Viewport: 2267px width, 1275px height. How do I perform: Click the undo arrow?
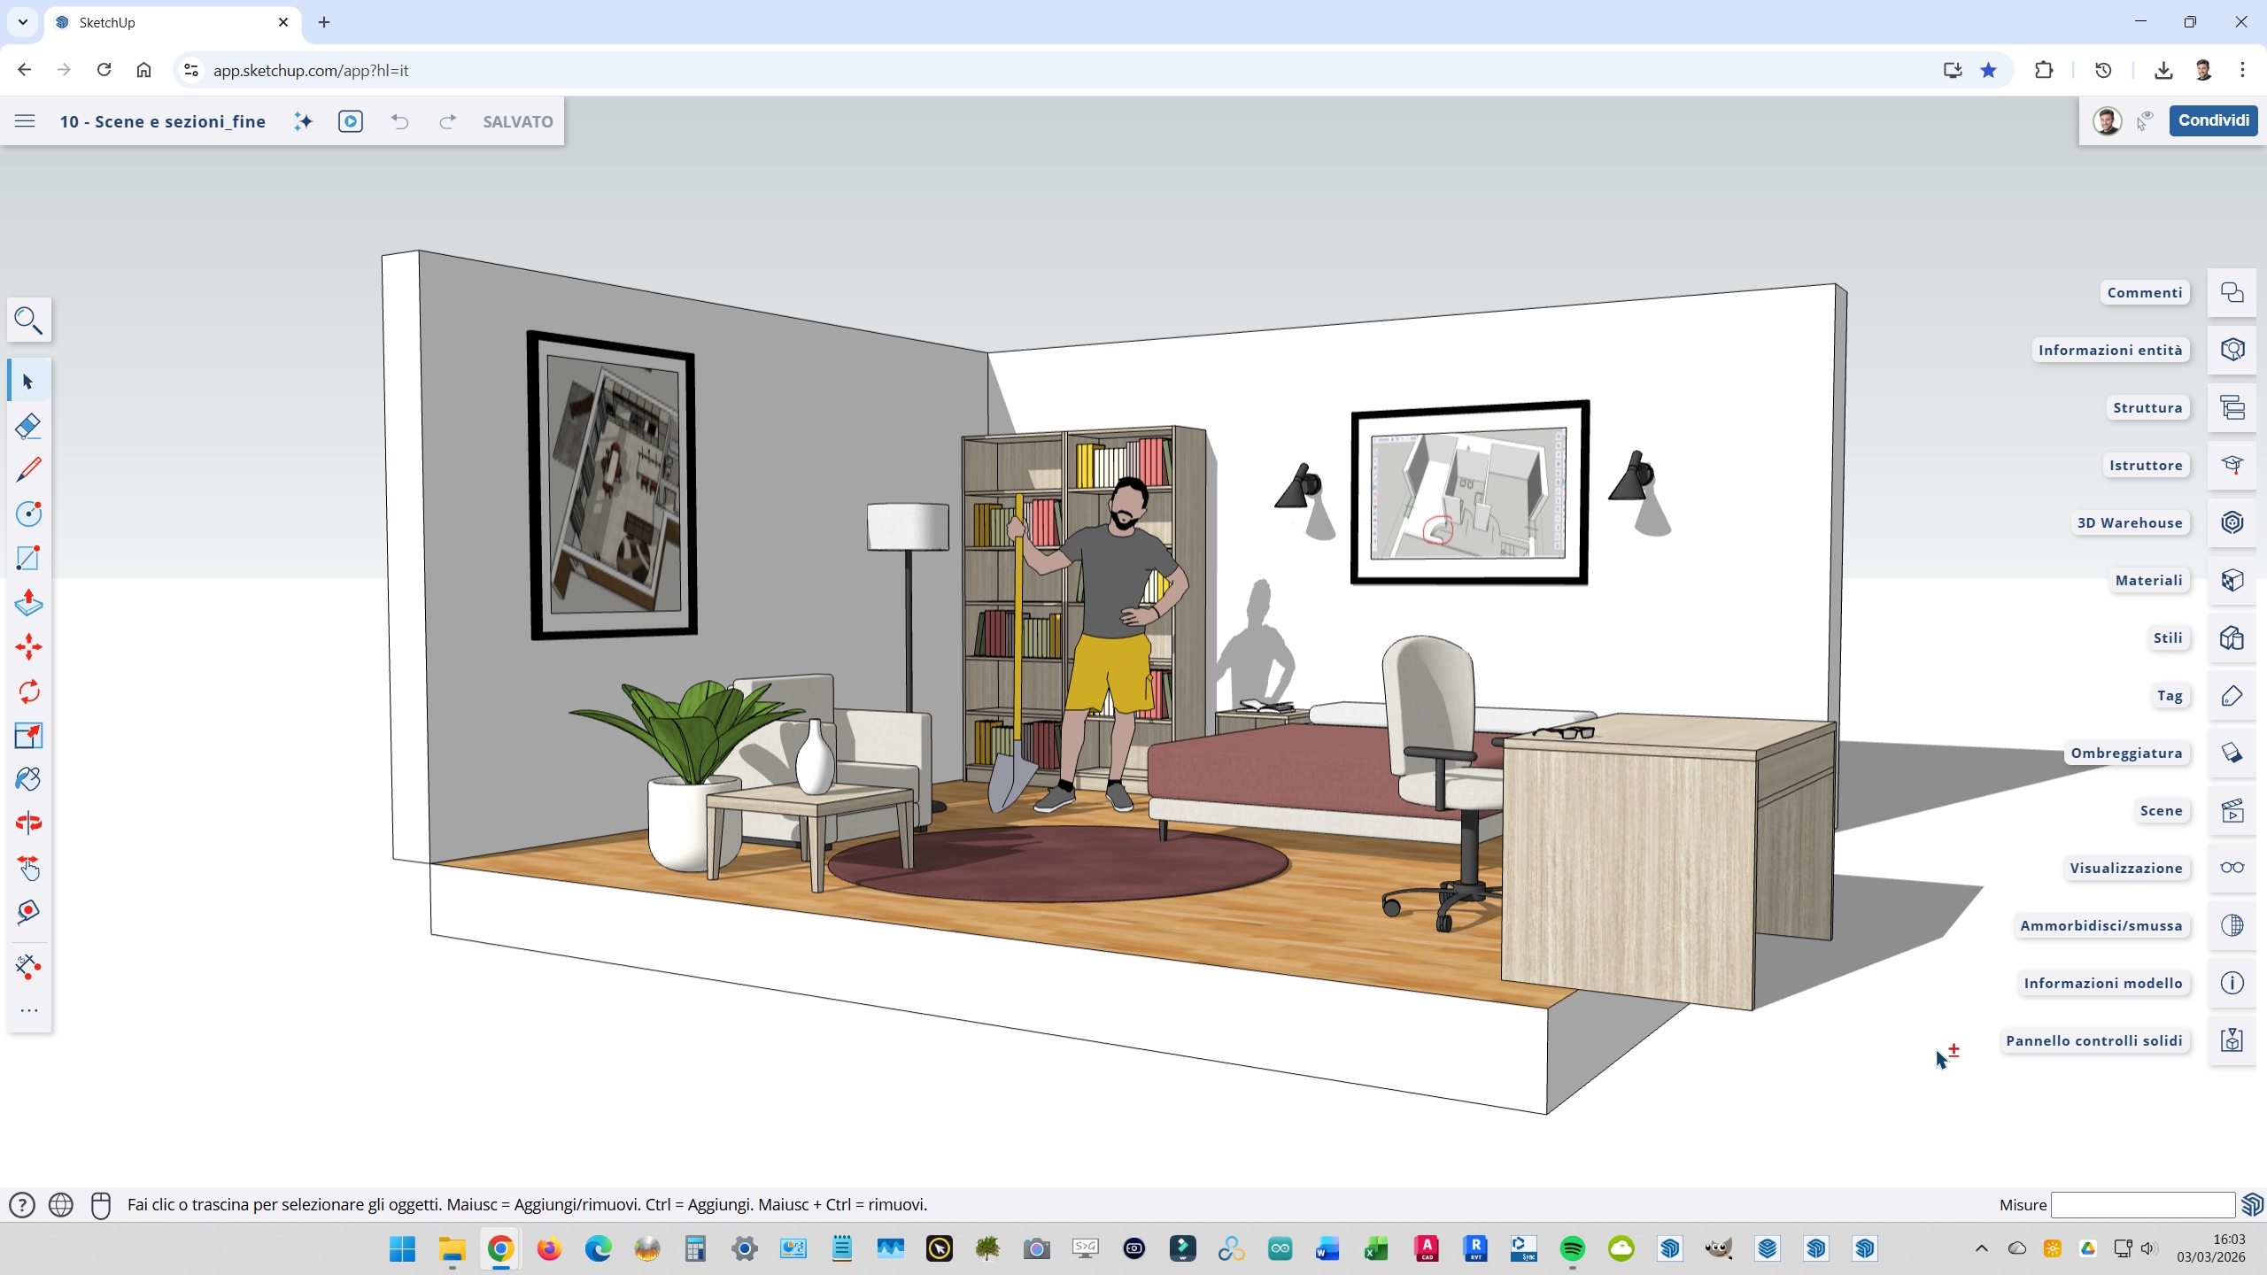[x=400, y=121]
